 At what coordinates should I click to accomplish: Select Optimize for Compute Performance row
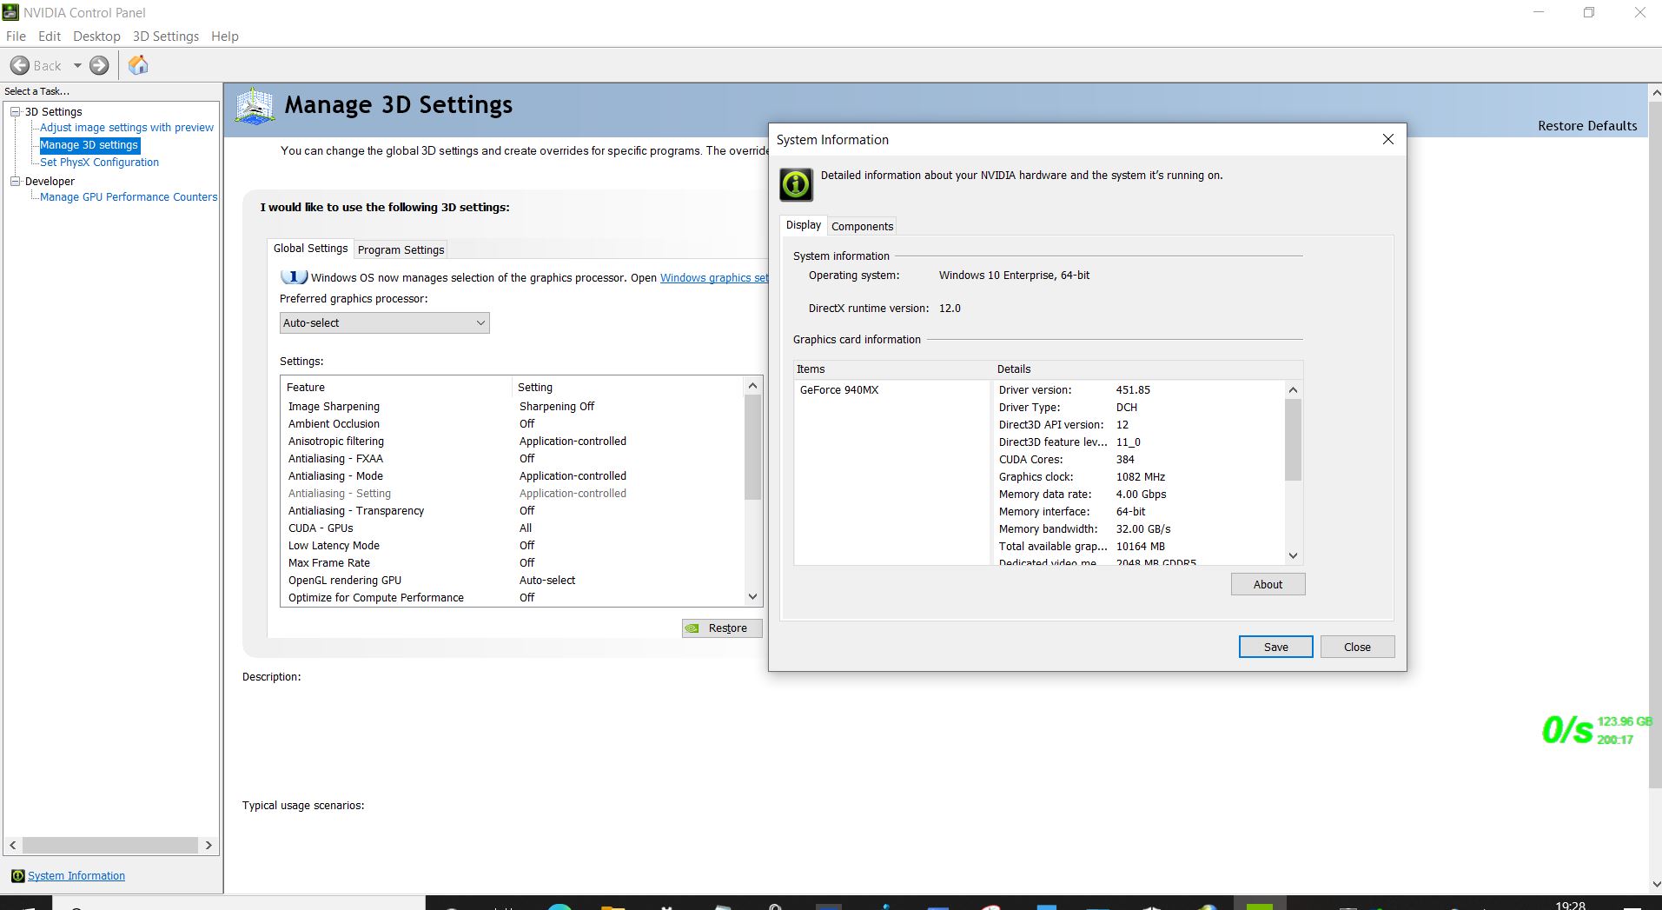click(x=513, y=598)
